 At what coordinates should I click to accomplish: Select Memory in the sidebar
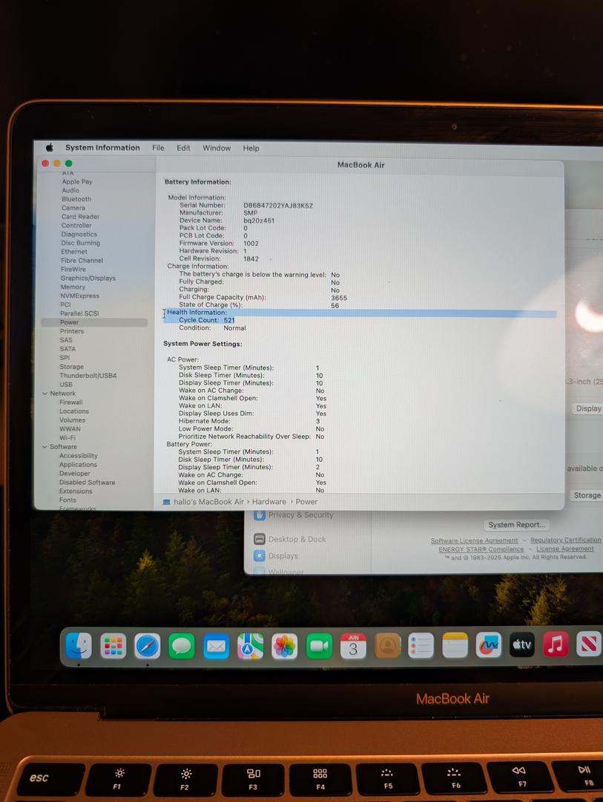(73, 287)
